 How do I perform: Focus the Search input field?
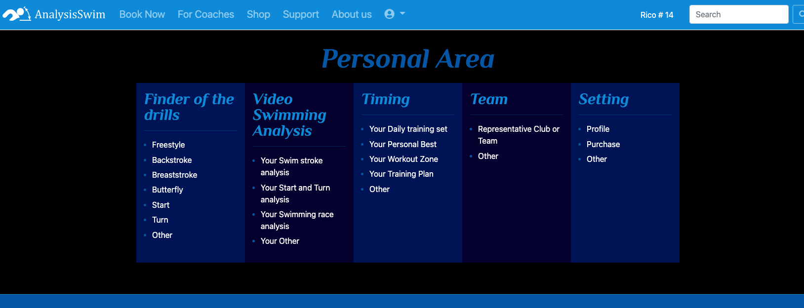coord(738,14)
